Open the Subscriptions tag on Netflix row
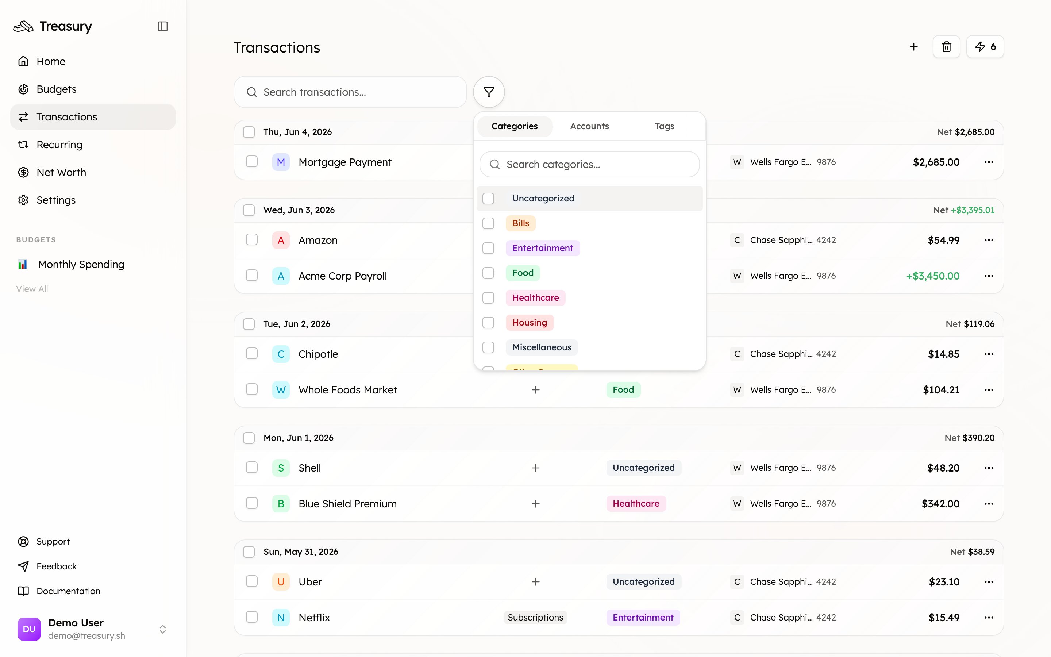This screenshot has height=657, width=1051. 535,618
